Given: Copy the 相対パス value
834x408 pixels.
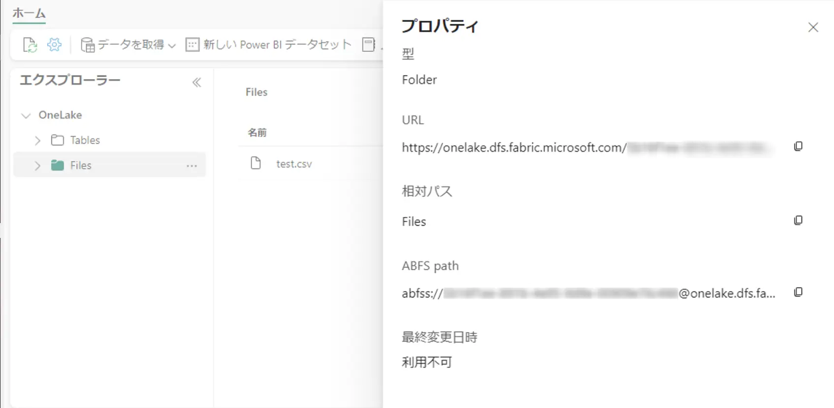Looking at the screenshot, I should click(798, 220).
